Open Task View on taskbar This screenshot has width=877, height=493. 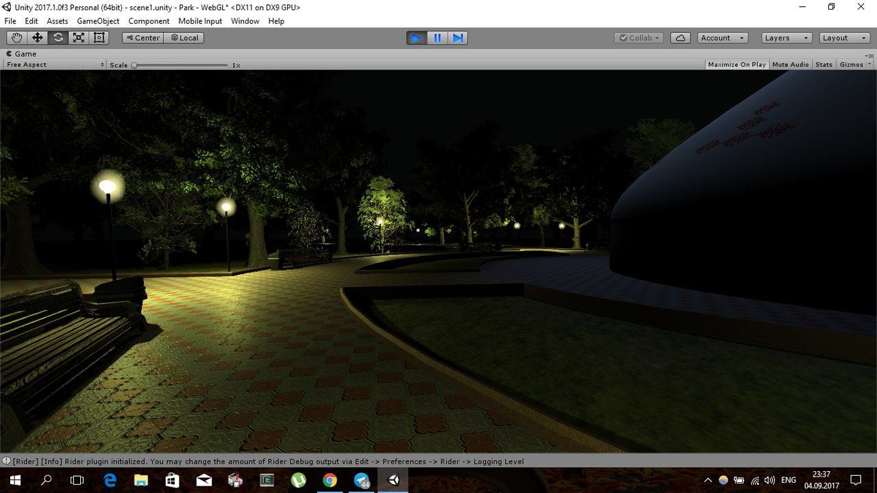pyautogui.click(x=77, y=480)
